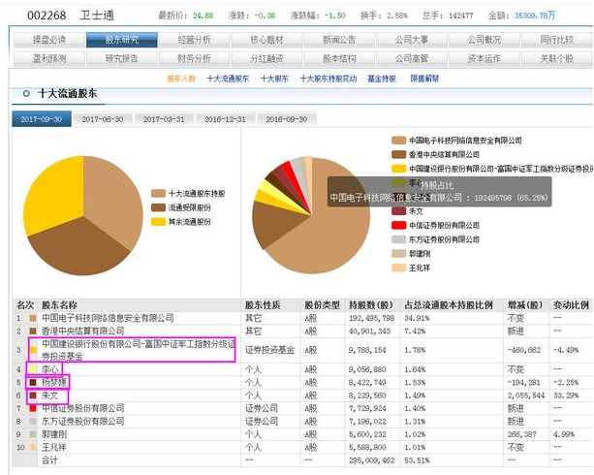The image size is (594, 475).
Task: Click 香港中央结算有限公司 legend swatch by right pie
Action: [x=398, y=155]
